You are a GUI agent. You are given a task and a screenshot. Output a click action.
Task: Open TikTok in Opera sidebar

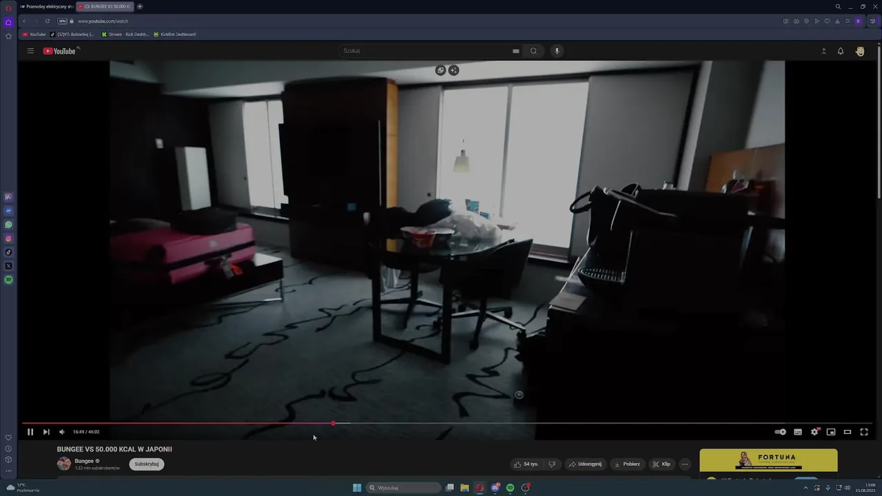(8, 252)
